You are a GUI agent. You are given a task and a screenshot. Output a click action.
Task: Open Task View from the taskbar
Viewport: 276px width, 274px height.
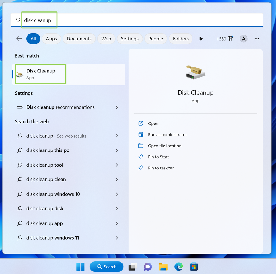133,267
